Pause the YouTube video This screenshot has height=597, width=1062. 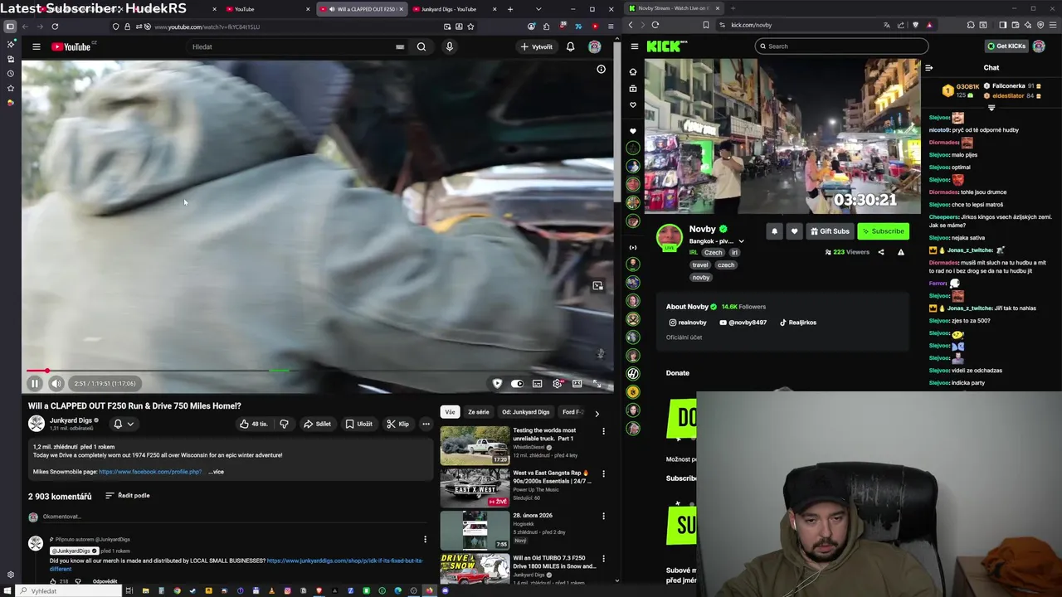pos(35,383)
